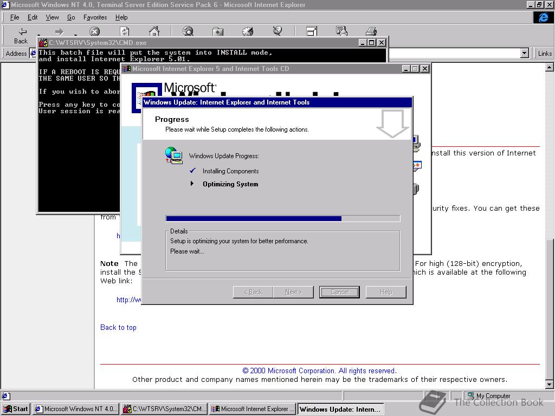Click the Progress heading in wizard

coord(172,120)
